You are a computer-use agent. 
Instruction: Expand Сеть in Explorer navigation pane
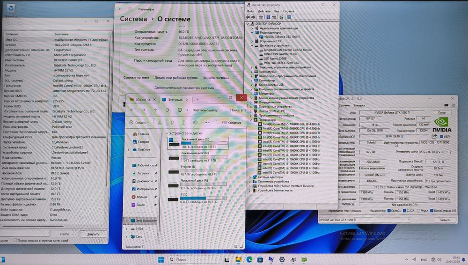(x=126, y=236)
